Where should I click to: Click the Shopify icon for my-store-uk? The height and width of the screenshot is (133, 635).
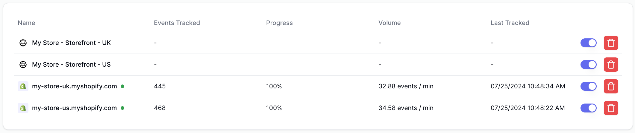pos(23,86)
